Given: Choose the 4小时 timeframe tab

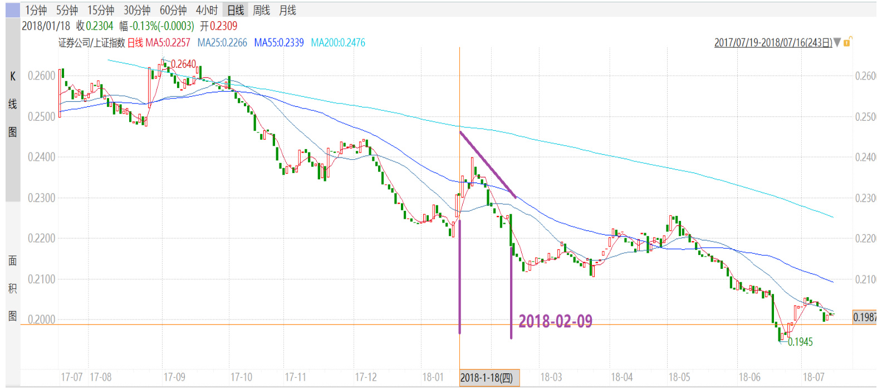Looking at the screenshot, I should [207, 10].
